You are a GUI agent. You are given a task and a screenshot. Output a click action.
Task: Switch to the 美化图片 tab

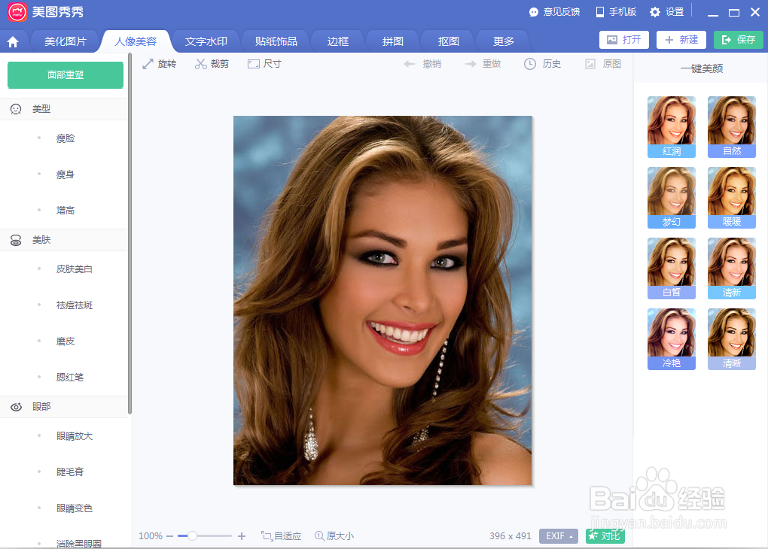point(66,41)
